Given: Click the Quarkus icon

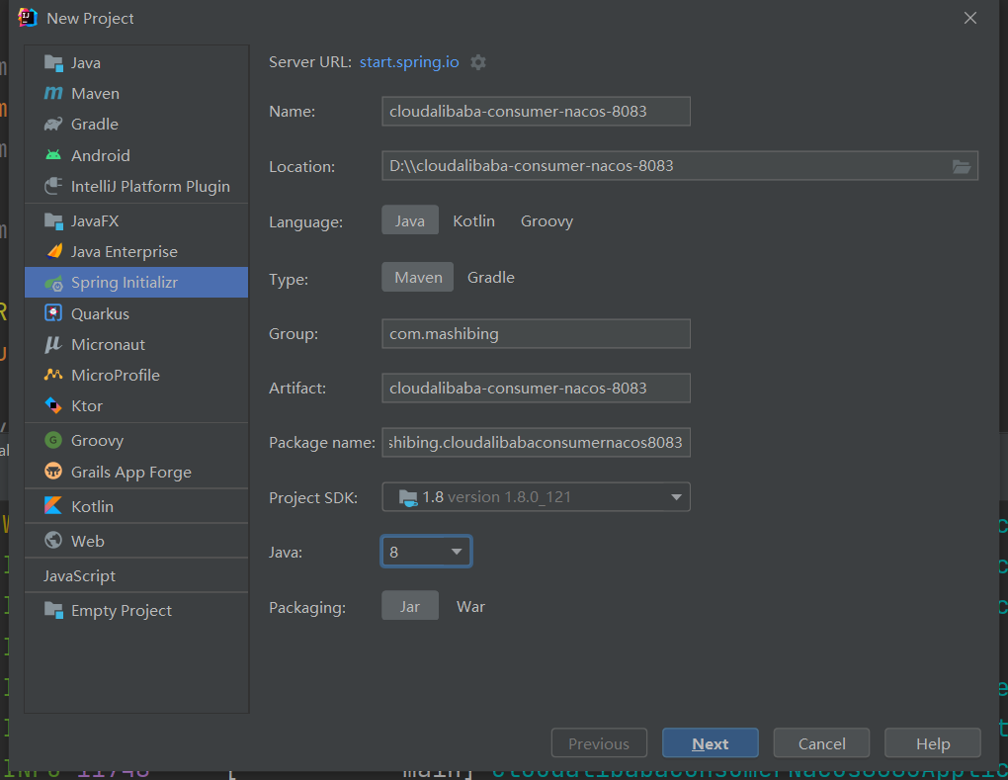Looking at the screenshot, I should pos(53,313).
